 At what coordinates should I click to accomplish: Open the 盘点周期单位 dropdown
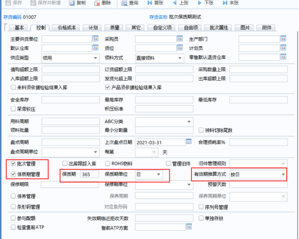[x=95, y=152]
